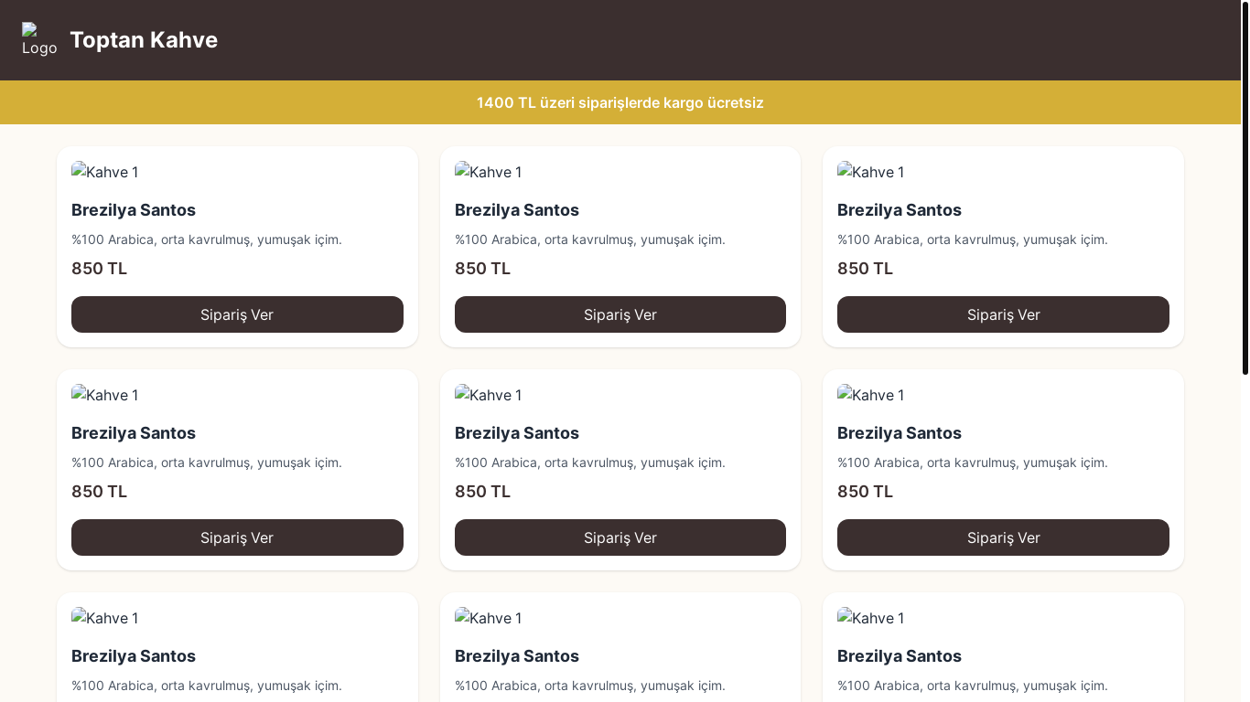1250x702 pixels.
Task: Open the Kahve 1 image in top-right card
Action: click(871, 172)
